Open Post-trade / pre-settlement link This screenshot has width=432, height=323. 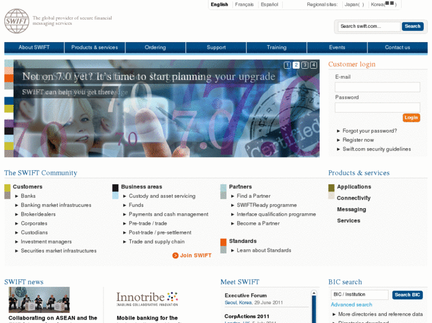(x=160, y=232)
